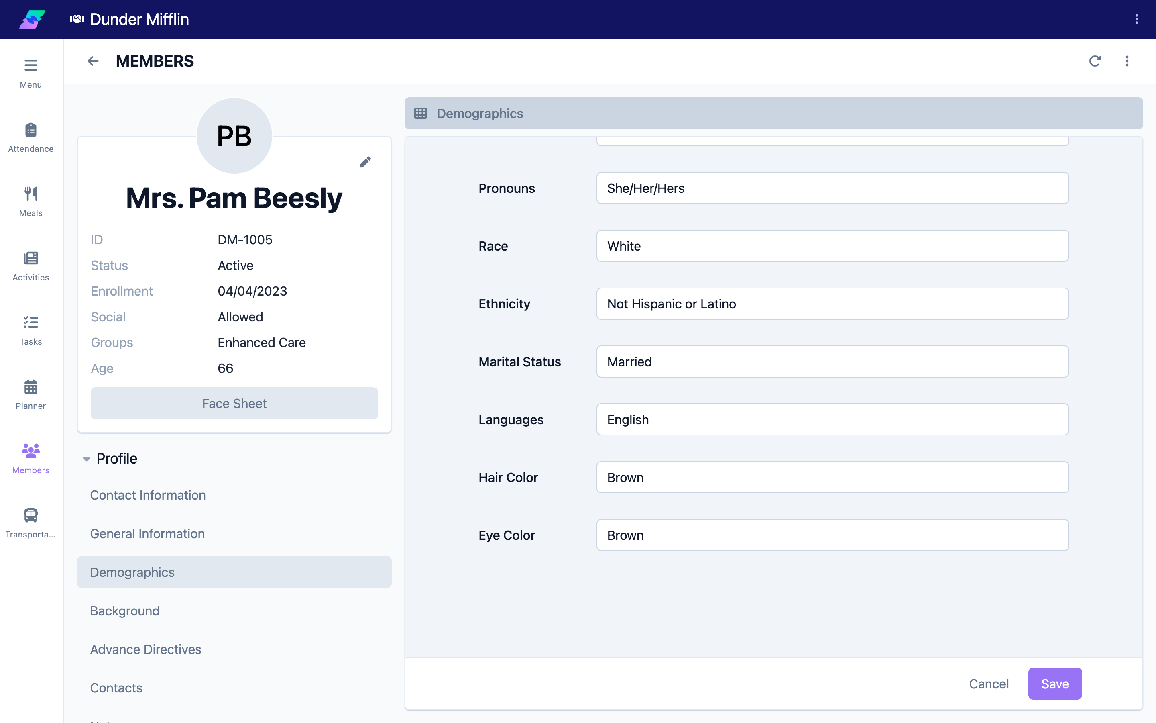Open General Information profile section
The image size is (1156, 723).
tap(234, 534)
